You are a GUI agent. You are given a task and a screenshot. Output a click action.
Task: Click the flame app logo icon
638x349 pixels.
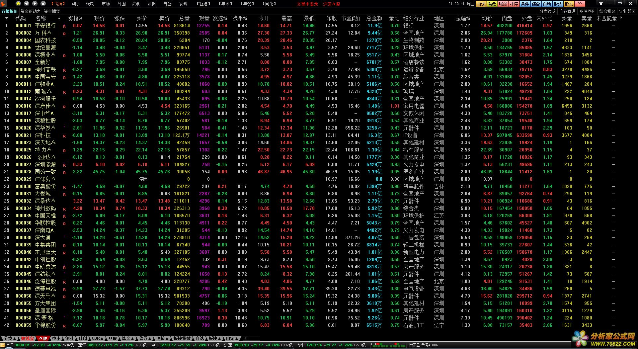tap(3, 4)
